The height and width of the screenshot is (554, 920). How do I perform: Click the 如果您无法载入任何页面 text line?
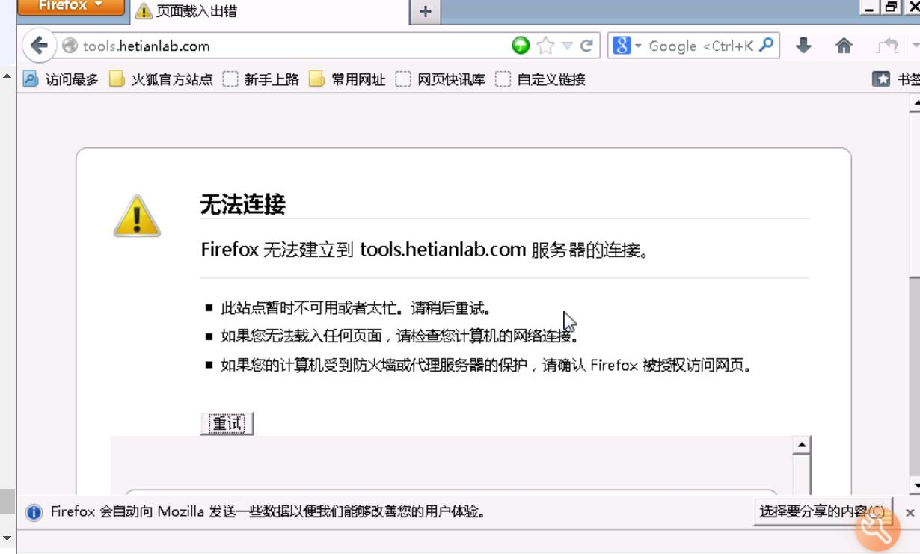pos(399,336)
